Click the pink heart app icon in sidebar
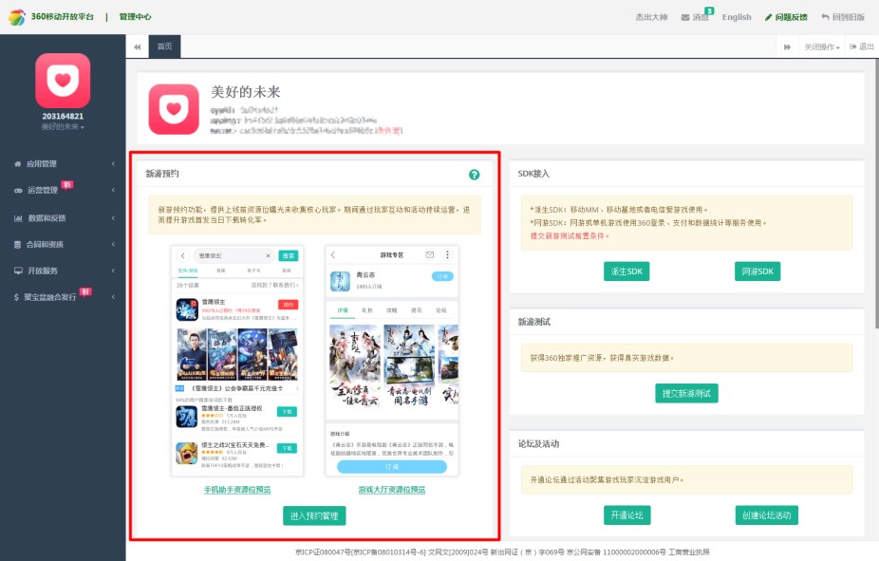This screenshot has width=879, height=561. pyautogui.click(x=63, y=81)
